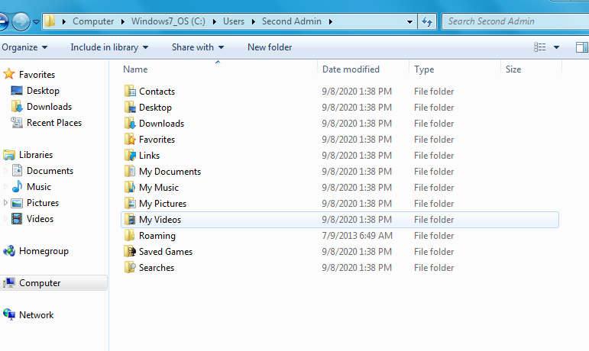Select the Links folder icon

pyautogui.click(x=130, y=155)
